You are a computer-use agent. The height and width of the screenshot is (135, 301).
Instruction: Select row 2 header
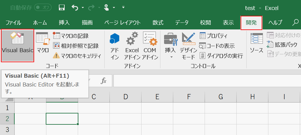click(x=7, y=119)
